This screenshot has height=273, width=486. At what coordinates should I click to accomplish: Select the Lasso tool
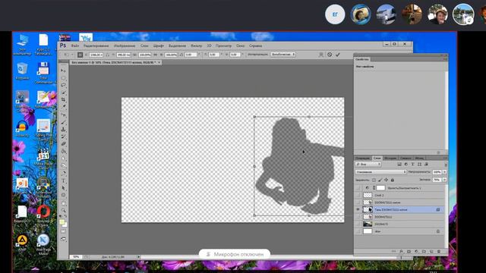(x=63, y=85)
